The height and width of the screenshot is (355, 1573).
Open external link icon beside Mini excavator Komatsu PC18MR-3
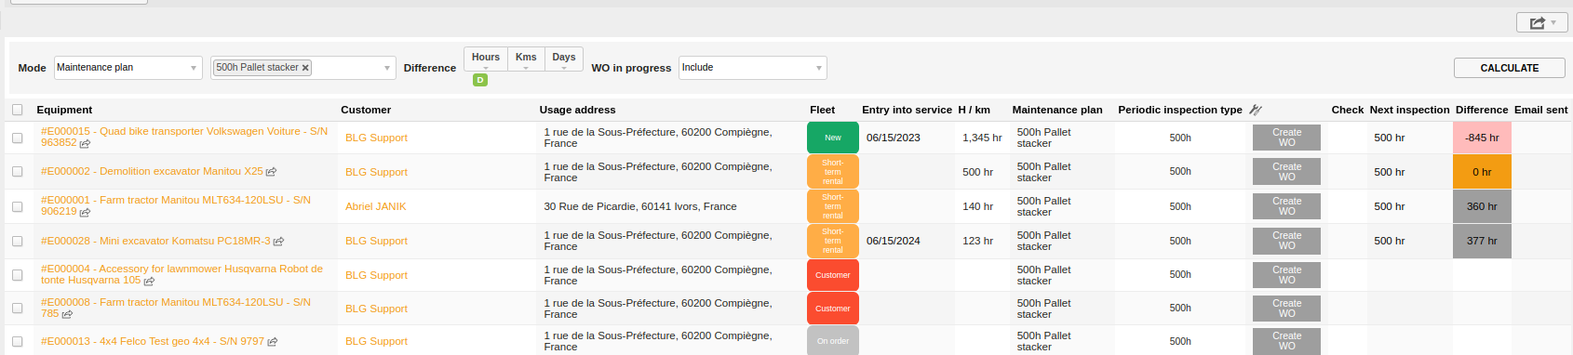click(x=278, y=242)
